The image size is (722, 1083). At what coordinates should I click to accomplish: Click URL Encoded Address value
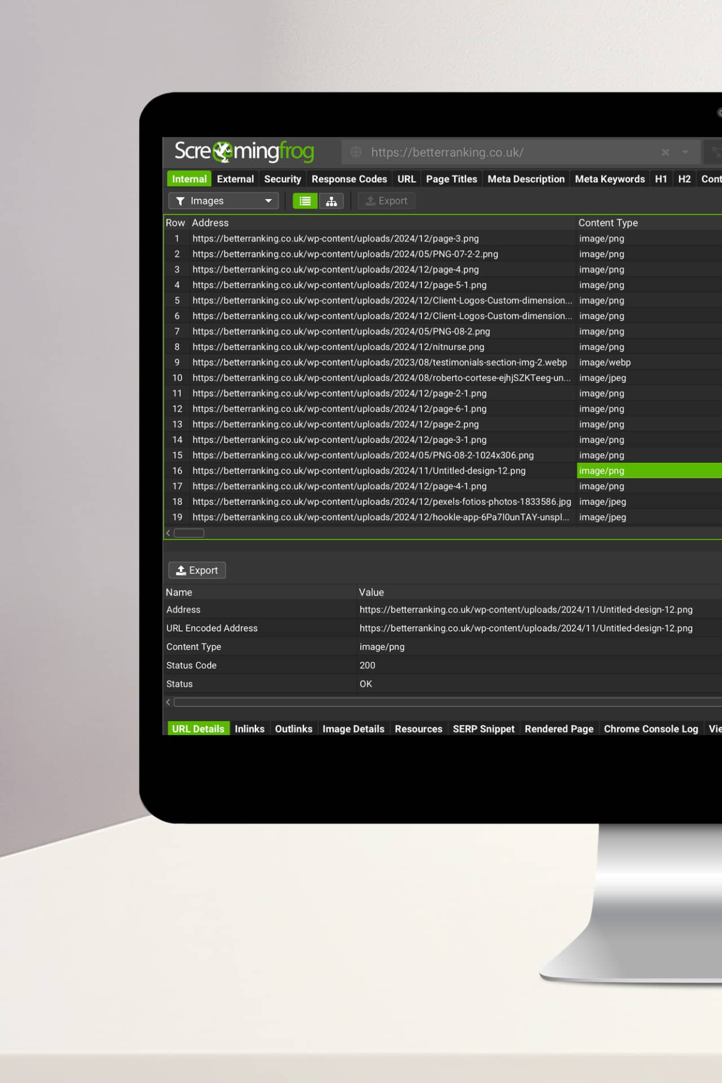(526, 628)
